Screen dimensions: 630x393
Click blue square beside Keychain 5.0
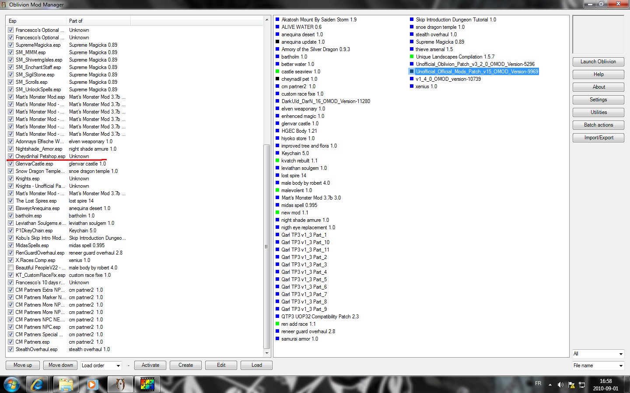(277, 153)
